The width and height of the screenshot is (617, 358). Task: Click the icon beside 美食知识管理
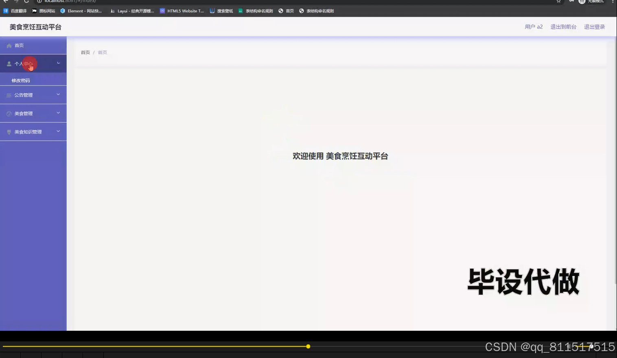pos(9,131)
